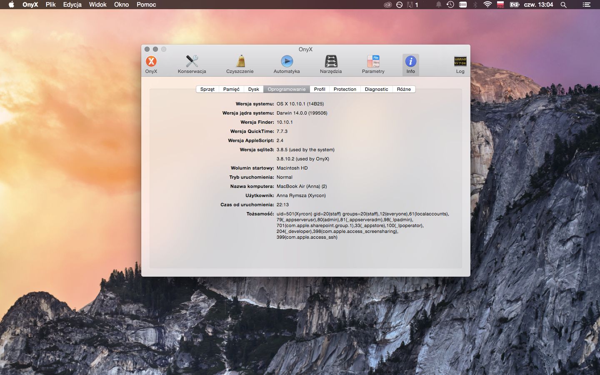The height and width of the screenshot is (375, 600).
Task: Open the Okno menu
Action: [122, 5]
